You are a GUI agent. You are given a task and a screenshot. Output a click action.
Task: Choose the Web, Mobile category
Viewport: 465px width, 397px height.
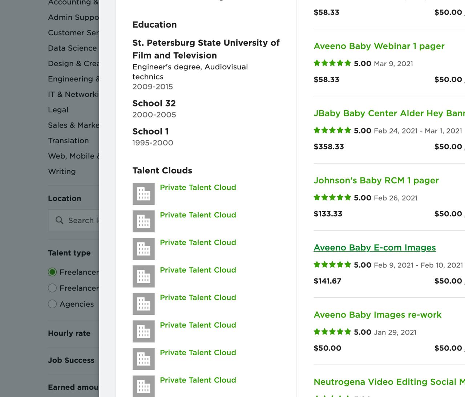[x=73, y=156]
